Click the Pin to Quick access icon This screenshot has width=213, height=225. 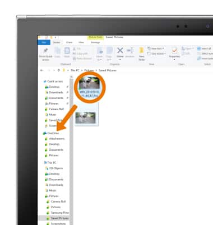pyautogui.click(x=45, y=51)
